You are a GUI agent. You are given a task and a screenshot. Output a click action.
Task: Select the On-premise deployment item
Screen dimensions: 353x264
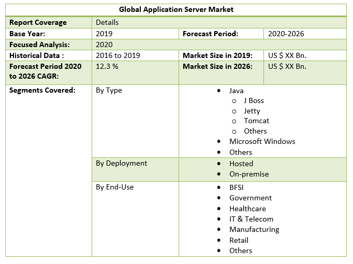pyautogui.click(x=249, y=174)
